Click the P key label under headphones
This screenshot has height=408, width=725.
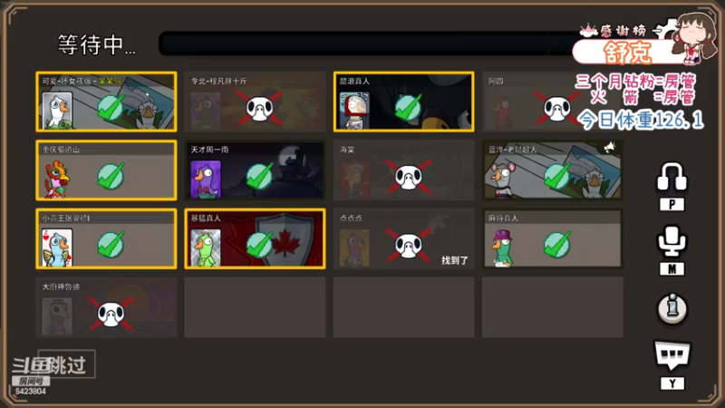[x=672, y=205]
